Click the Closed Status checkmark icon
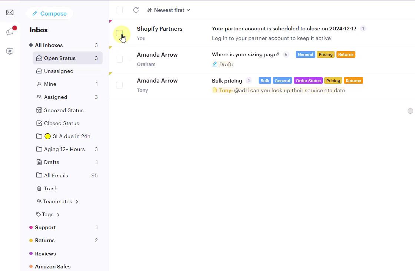Viewport: 415px width, 271px height. [x=39, y=123]
